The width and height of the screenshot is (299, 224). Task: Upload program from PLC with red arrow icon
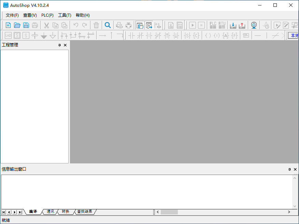[x=242, y=25]
